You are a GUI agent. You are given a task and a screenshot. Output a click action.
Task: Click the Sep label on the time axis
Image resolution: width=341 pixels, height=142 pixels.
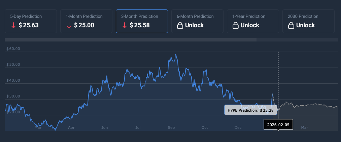click(x=171, y=128)
